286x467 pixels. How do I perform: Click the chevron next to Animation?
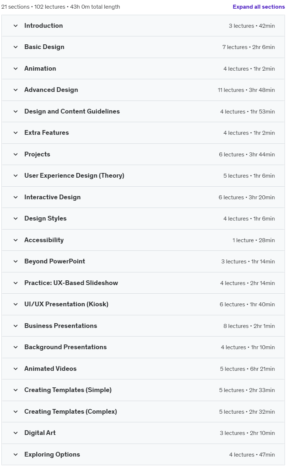click(x=15, y=68)
